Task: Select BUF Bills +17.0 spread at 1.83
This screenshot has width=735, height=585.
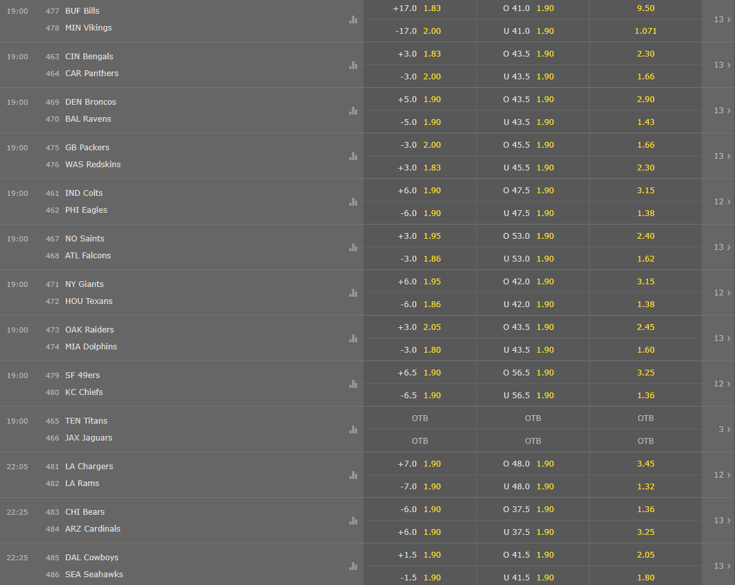Action: (420, 8)
